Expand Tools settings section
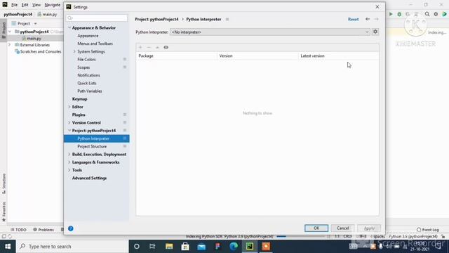Image resolution: width=449 pixels, height=253 pixels. pos(69,170)
